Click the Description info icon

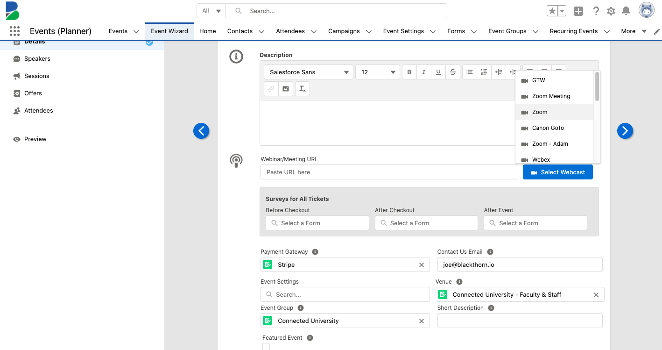point(236,57)
